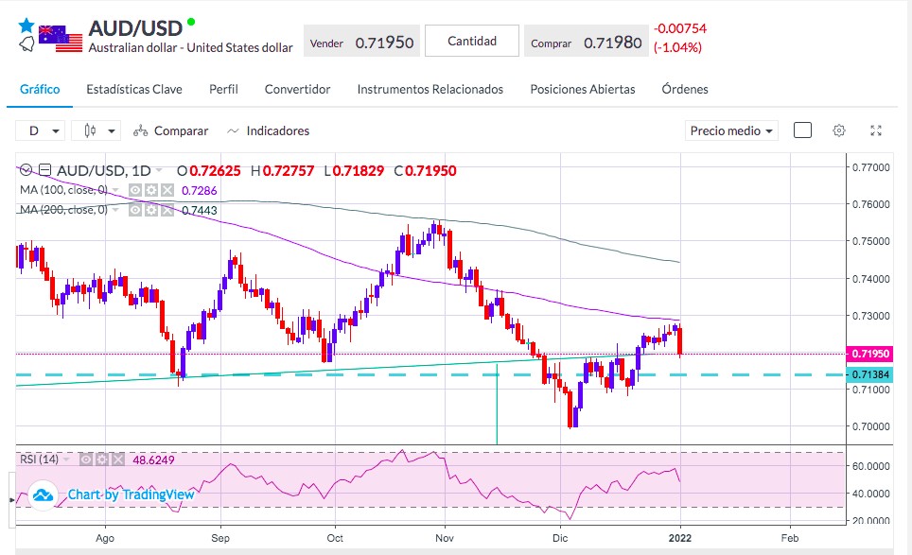Image resolution: width=912 pixels, height=555 pixels.
Task: Click the 0.71384 dashed line price label
Action: 870,374
